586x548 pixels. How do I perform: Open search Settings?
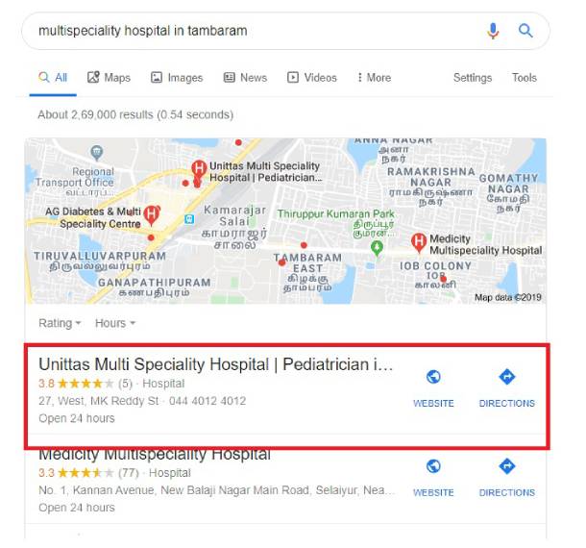coord(473,78)
